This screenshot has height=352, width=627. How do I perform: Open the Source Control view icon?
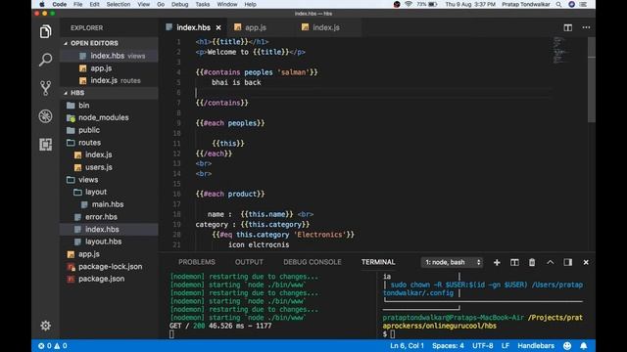pyautogui.click(x=46, y=88)
